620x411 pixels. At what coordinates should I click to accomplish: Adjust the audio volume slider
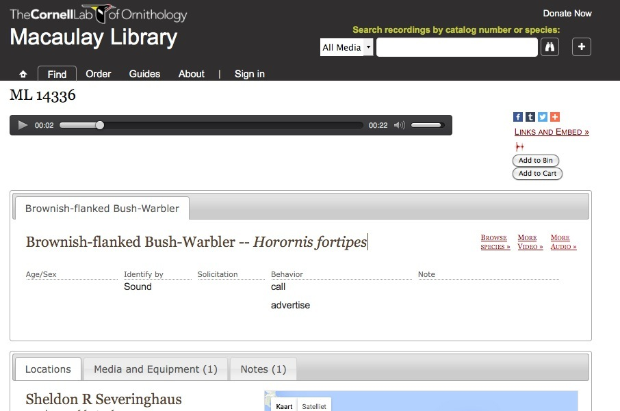tap(428, 125)
